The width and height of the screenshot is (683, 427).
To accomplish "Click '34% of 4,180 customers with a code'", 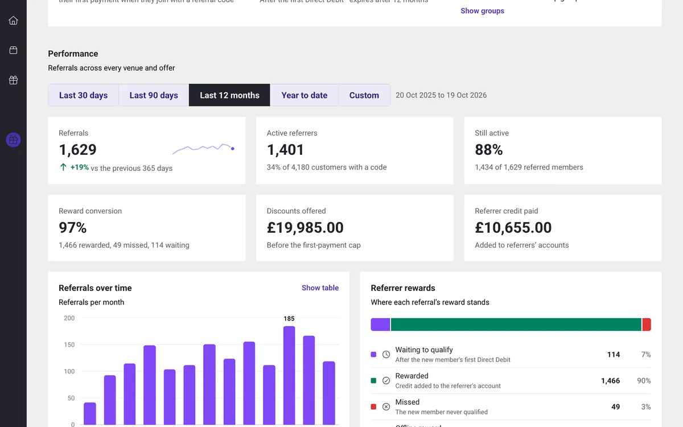I will pos(327,167).
